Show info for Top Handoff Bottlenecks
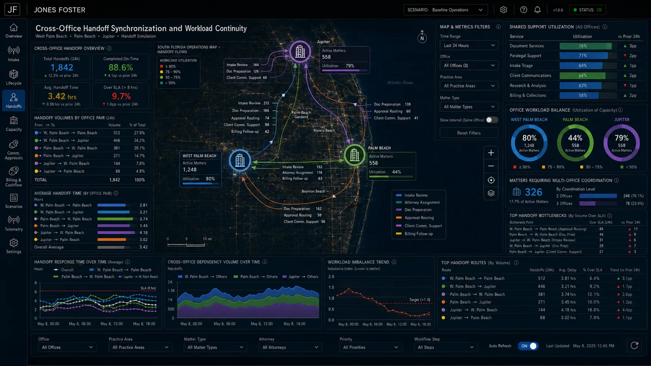Viewport: 651px width, 366px height. coord(610,216)
